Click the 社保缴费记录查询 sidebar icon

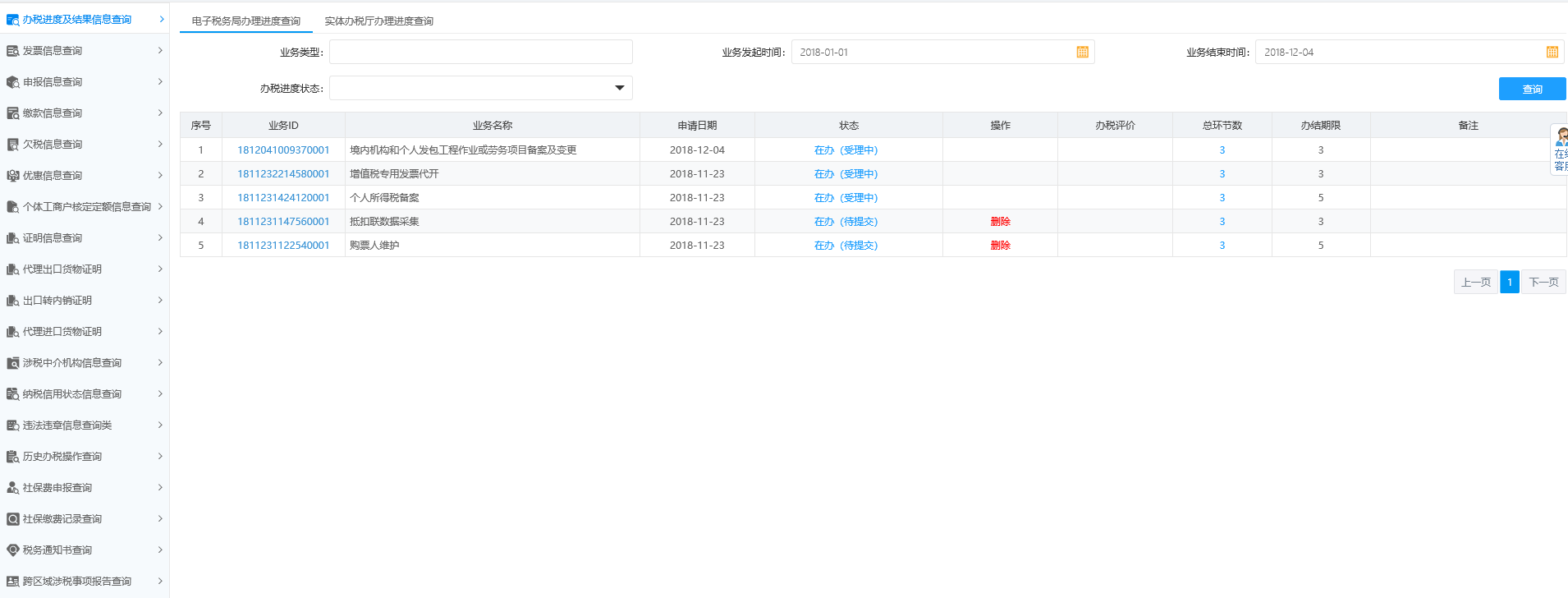coord(12,519)
